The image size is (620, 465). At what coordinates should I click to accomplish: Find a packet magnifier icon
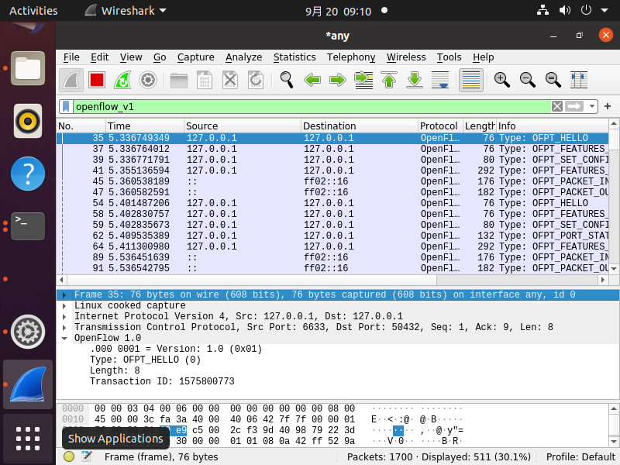pyautogui.click(x=286, y=81)
